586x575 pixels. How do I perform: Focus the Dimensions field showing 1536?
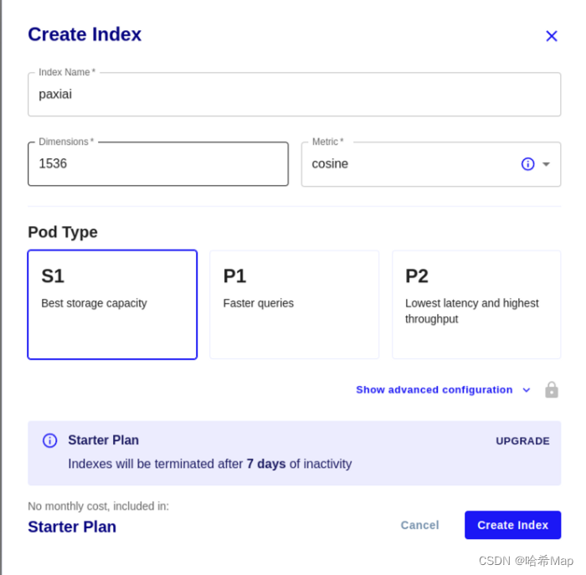tap(157, 164)
